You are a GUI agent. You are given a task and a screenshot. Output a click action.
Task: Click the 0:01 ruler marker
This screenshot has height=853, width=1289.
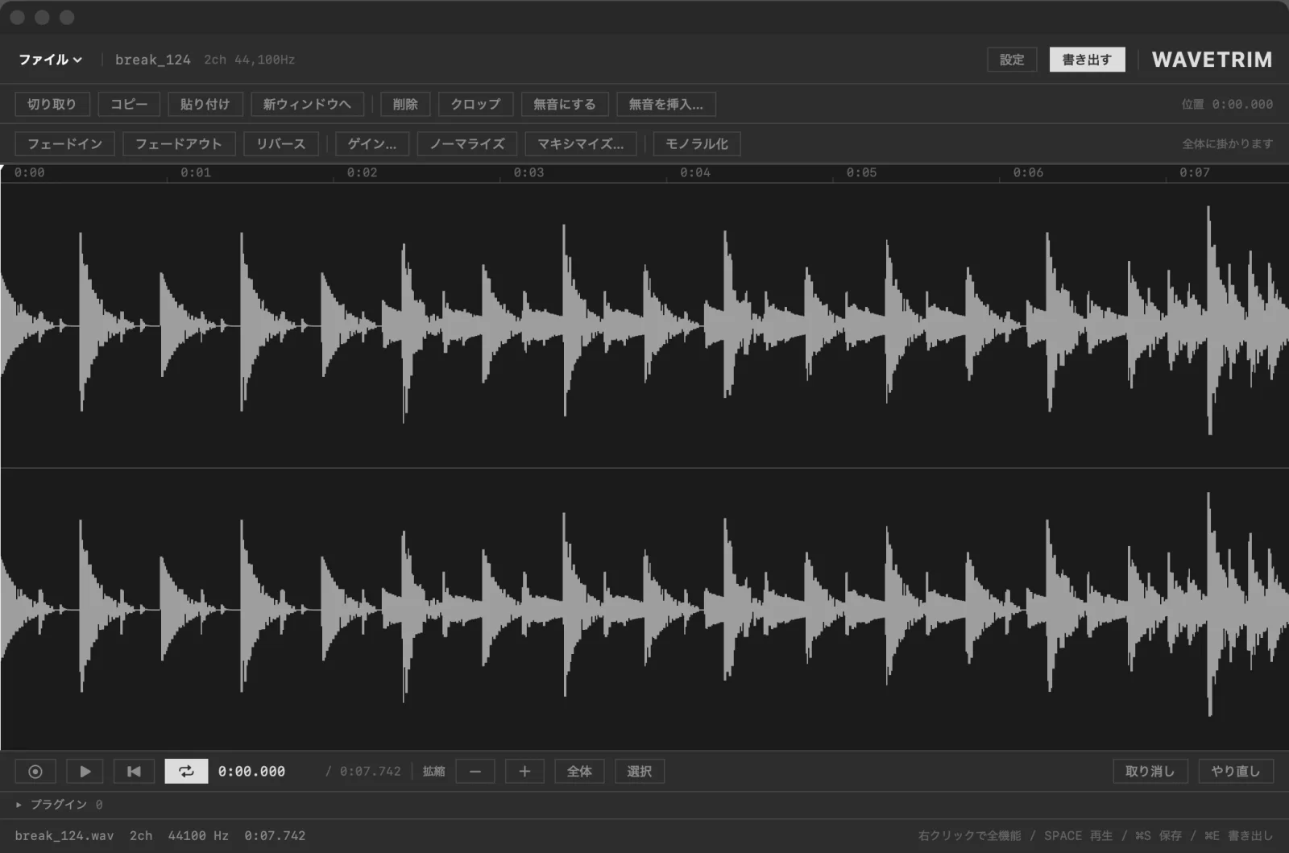point(196,172)
